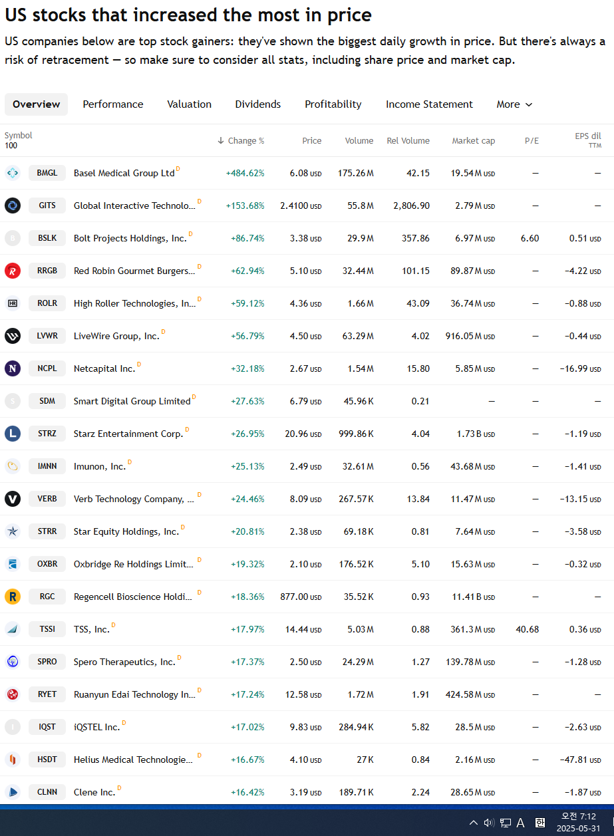The image size is (614, 836).
Task: Click the RRGB ticker symbol badge
Action: [x=47, y=271]
